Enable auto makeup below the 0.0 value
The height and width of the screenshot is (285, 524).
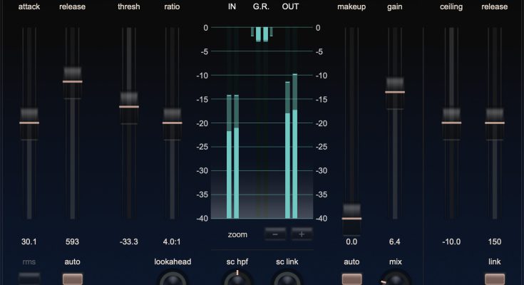[x=351, y=279]
